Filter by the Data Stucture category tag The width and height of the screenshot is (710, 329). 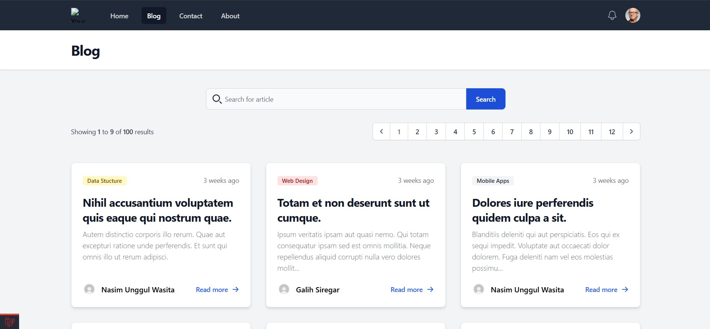click(104, 181)
